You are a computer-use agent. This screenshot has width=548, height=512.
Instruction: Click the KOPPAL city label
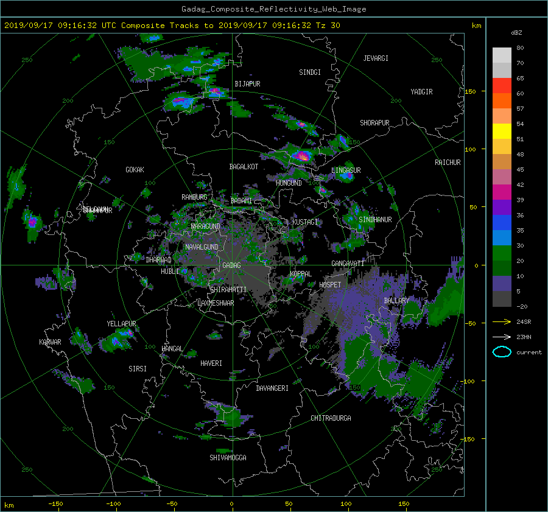point(301,273)
